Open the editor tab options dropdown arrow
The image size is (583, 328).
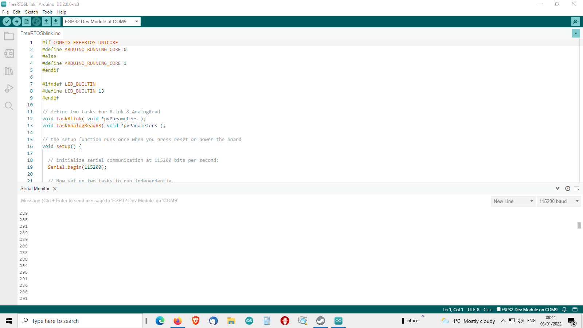point(576,33)
